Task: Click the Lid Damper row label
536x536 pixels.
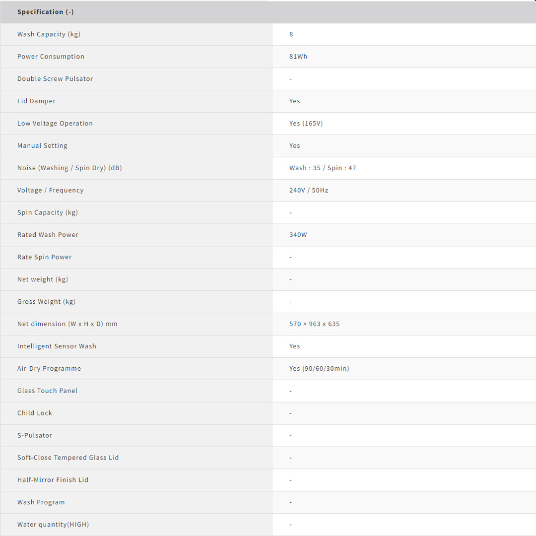Action: pyautogui.click(x=36, y=101)
